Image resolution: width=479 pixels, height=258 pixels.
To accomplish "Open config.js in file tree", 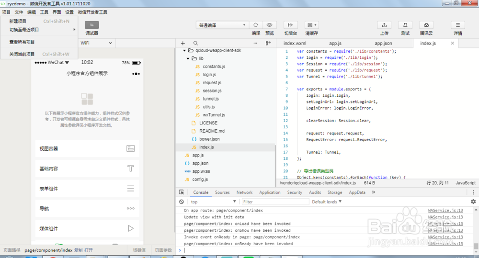I will [x=200, y=179].
